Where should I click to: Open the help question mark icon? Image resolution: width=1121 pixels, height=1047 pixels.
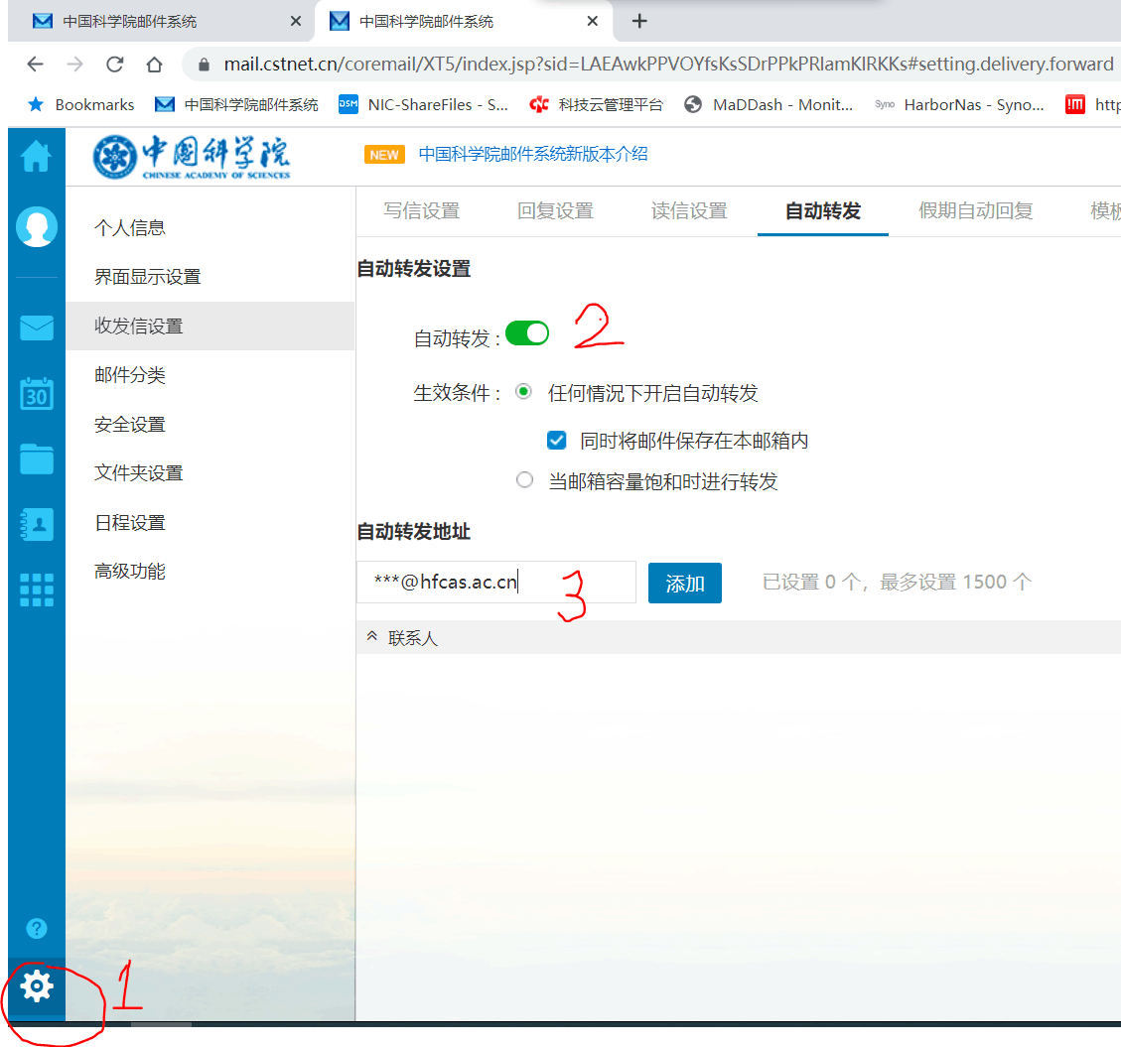(37, 929)
